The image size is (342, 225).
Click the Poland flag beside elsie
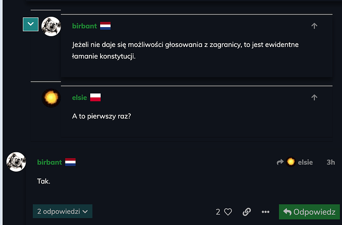coord(95,98)
